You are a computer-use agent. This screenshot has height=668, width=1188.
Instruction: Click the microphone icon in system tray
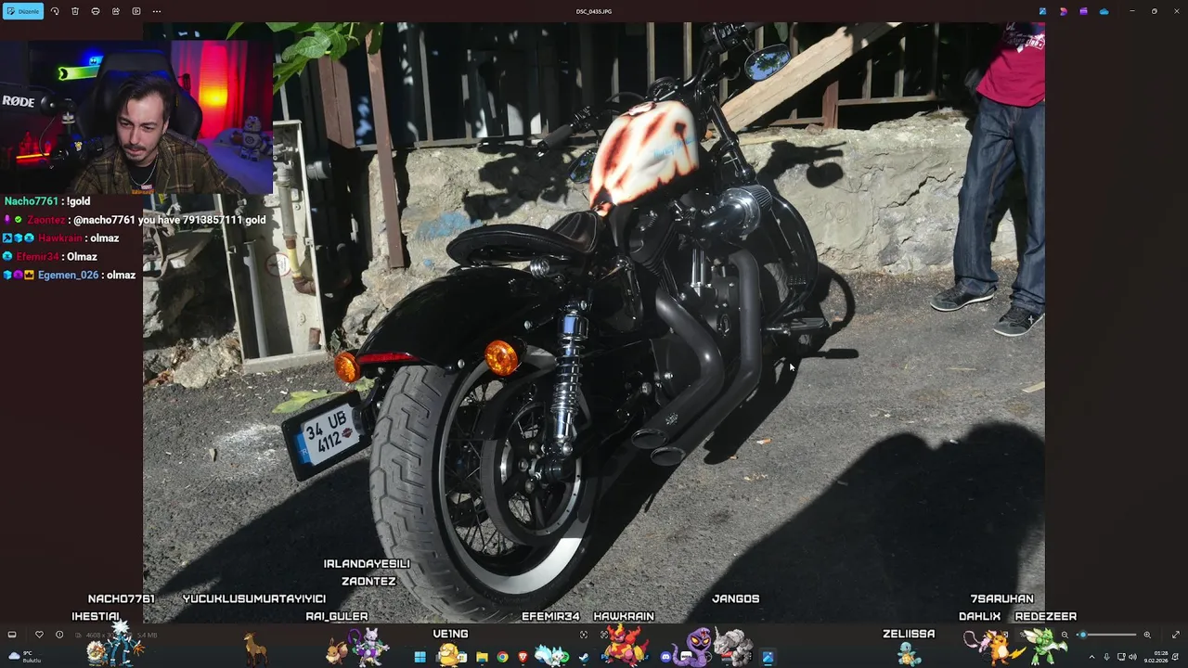coord(1106,657)
